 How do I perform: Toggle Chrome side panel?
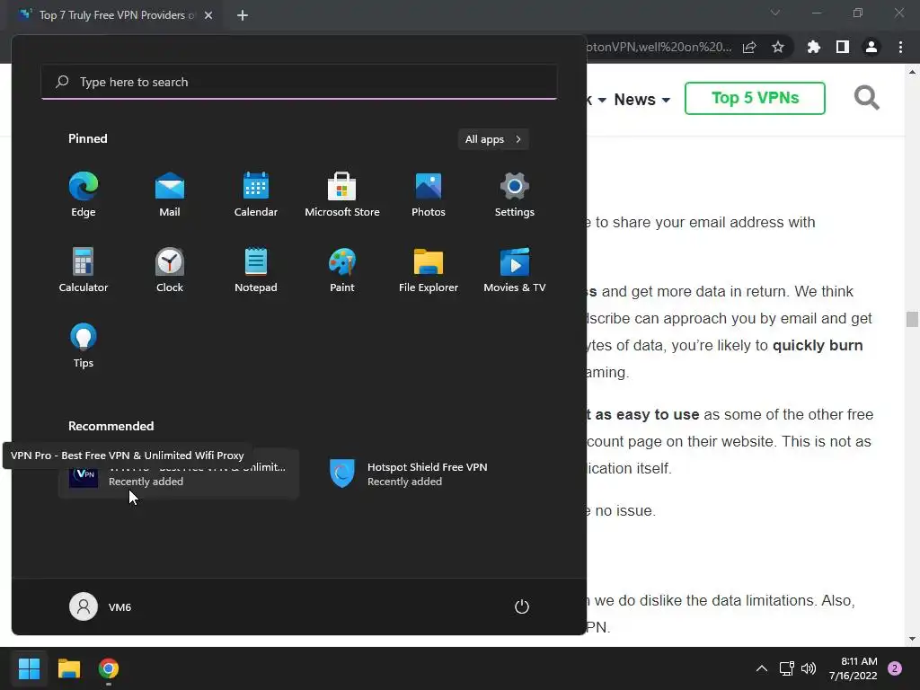[843, 48]
